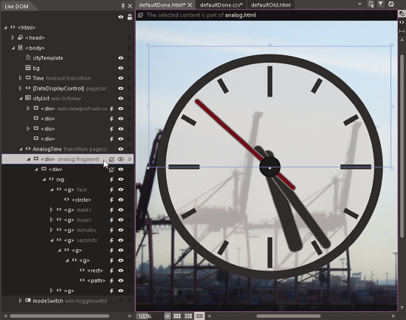Hide the DateDisplayControl element
Viewport: 406px width, 320px height.
point(120,88)
